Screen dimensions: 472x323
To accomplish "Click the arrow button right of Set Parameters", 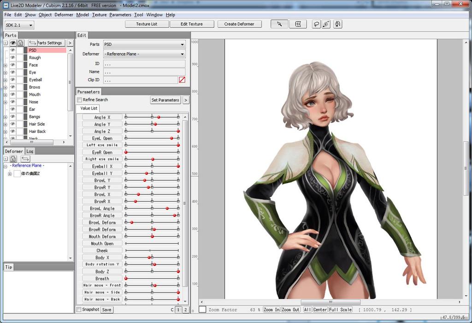I will [186, 100].
